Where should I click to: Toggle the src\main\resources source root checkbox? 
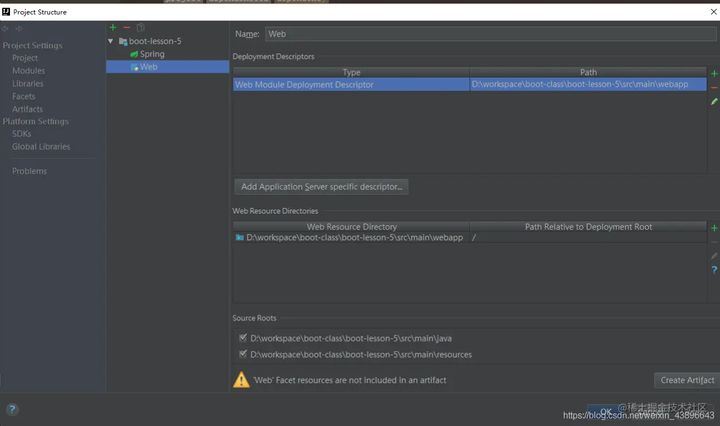coord(243,354)
